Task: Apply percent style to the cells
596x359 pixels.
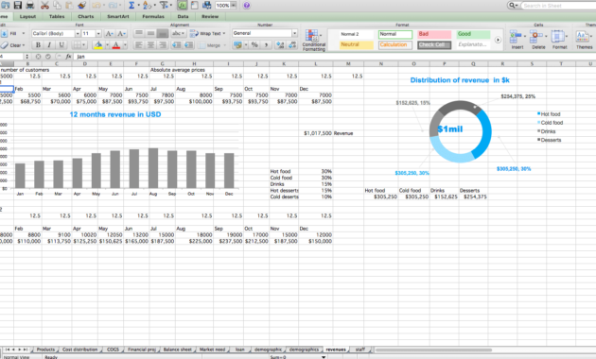Action: (254, 44)
